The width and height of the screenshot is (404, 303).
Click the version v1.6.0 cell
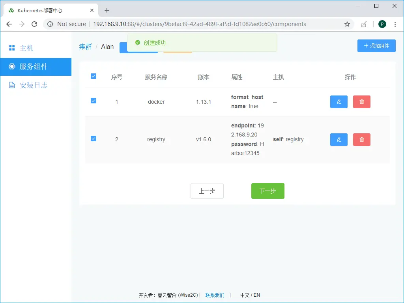203,139
